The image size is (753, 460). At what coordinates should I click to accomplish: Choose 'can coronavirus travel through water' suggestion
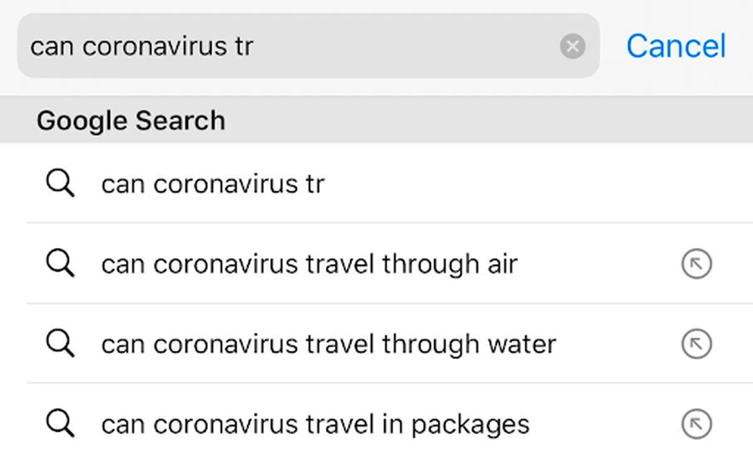click(328, 345)
